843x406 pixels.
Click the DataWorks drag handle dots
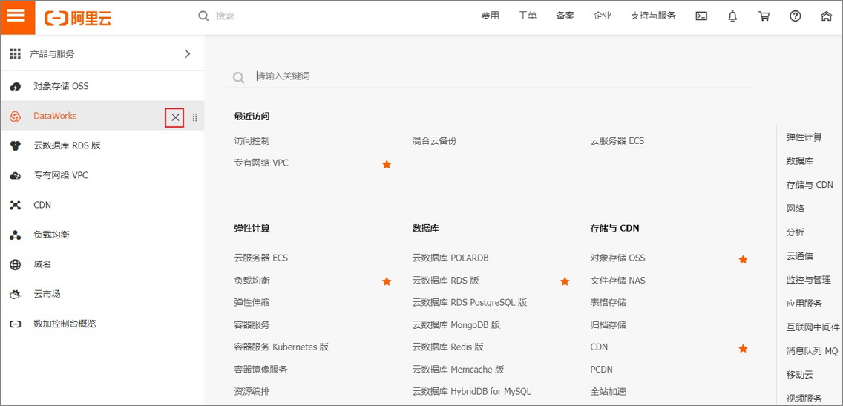click(x=194, y=117)
